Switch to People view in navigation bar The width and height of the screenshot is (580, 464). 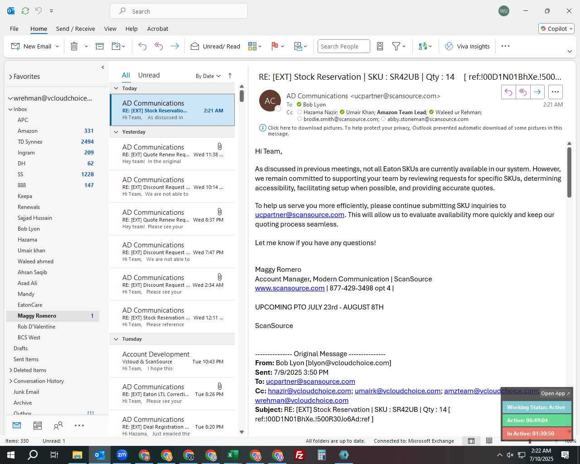point(58,425)
